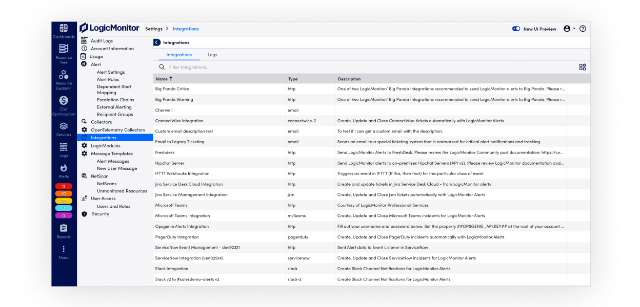
Task: Open the Resource Explorer icon
Action: click(64, 76)
